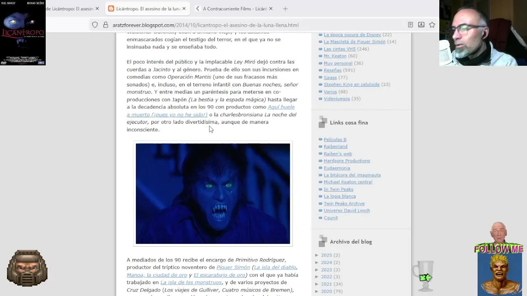Open Stephen King en celuloide label
Screen dimensions: 527x296
(352, 84)
